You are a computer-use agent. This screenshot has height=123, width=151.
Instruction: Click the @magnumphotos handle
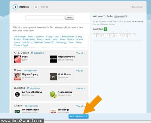[65, 60]
